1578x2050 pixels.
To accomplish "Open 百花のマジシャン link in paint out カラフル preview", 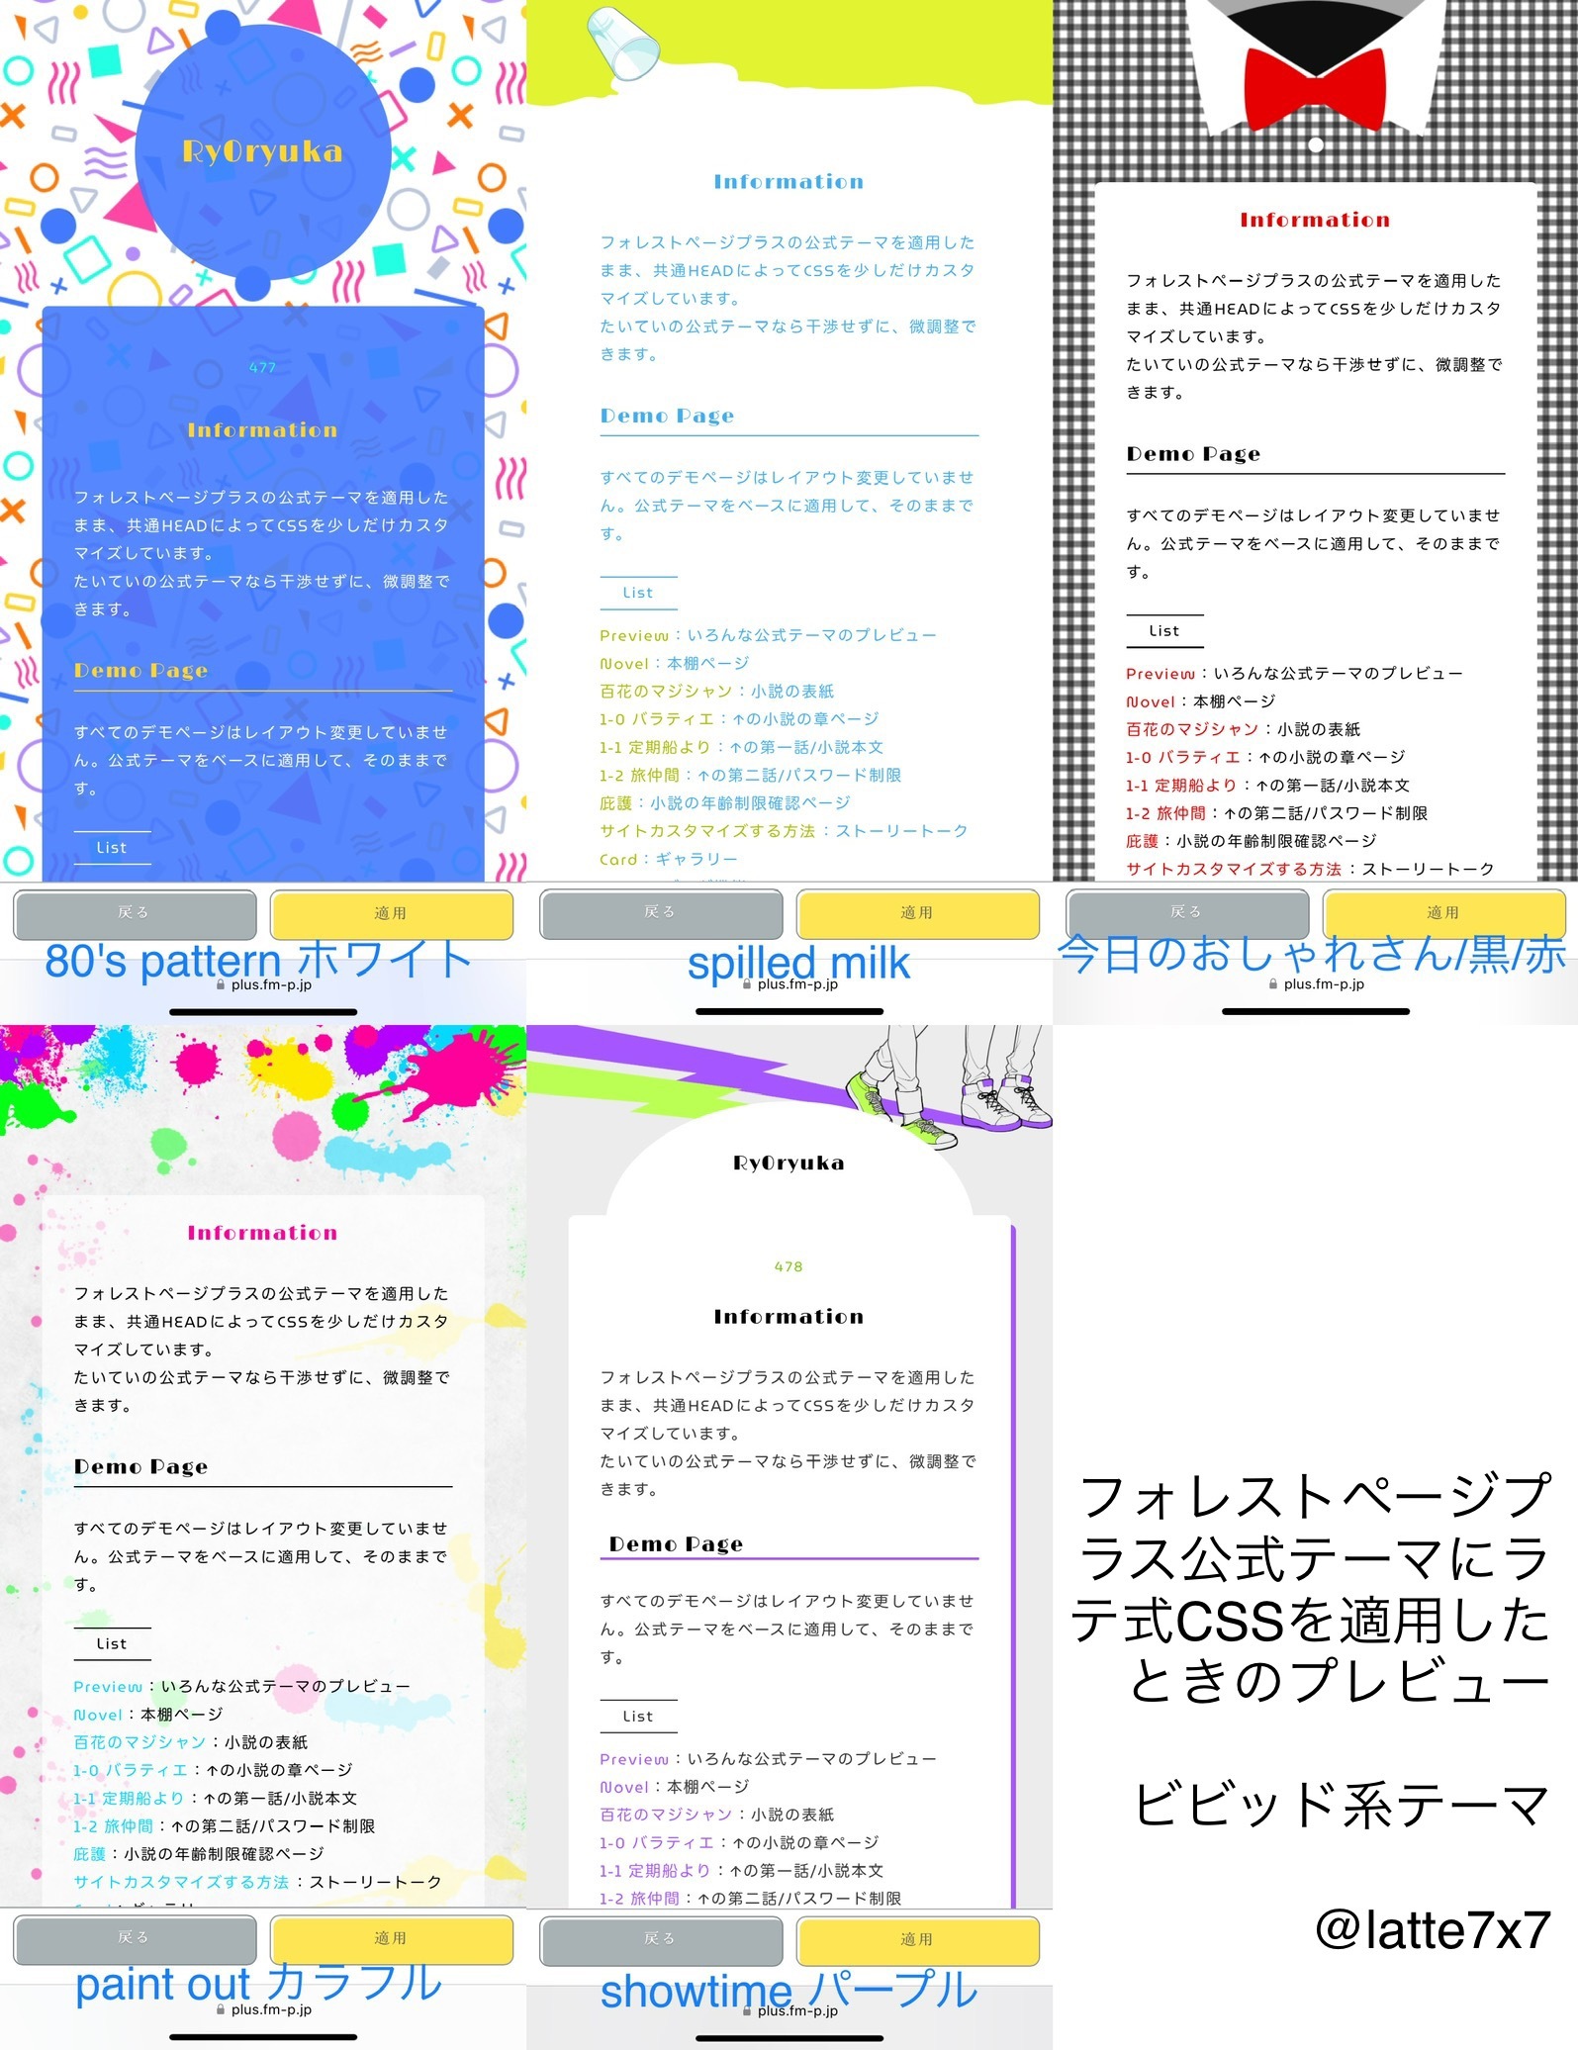I will (x=139, y=1742).
